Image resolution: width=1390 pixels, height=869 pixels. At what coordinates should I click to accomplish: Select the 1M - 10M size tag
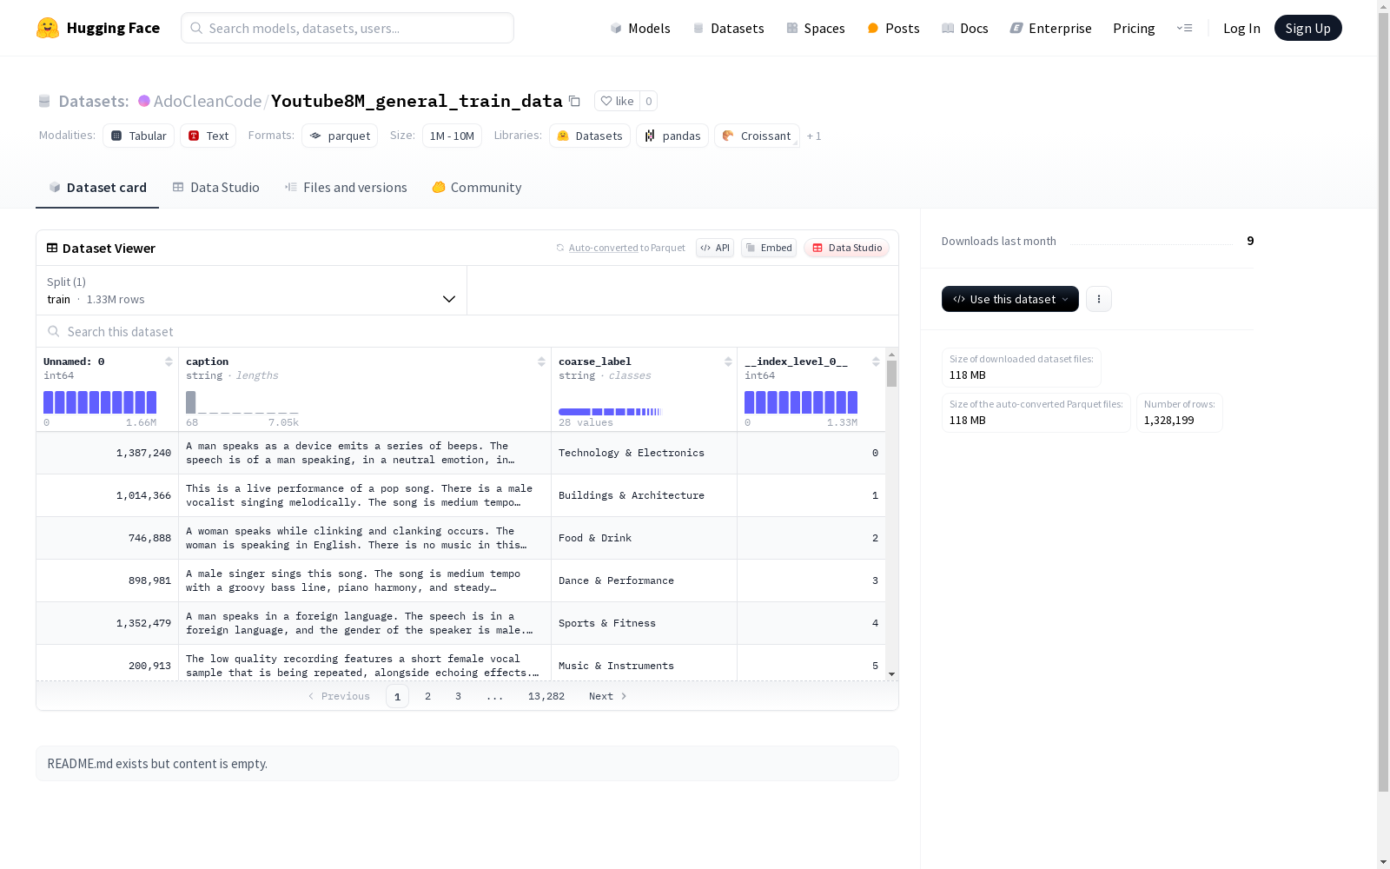[x=452, y=136]
